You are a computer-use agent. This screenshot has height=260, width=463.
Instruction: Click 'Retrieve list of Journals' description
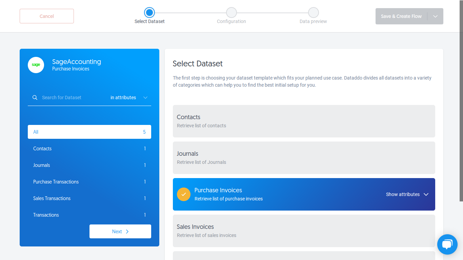click(x=201, y=162)
